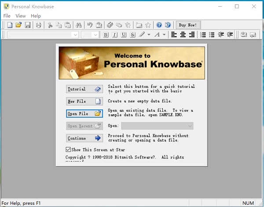Click the folder icon left of the favorites star
The height and width of the screenshot is (207, 264).
click(x=139, y=25)
